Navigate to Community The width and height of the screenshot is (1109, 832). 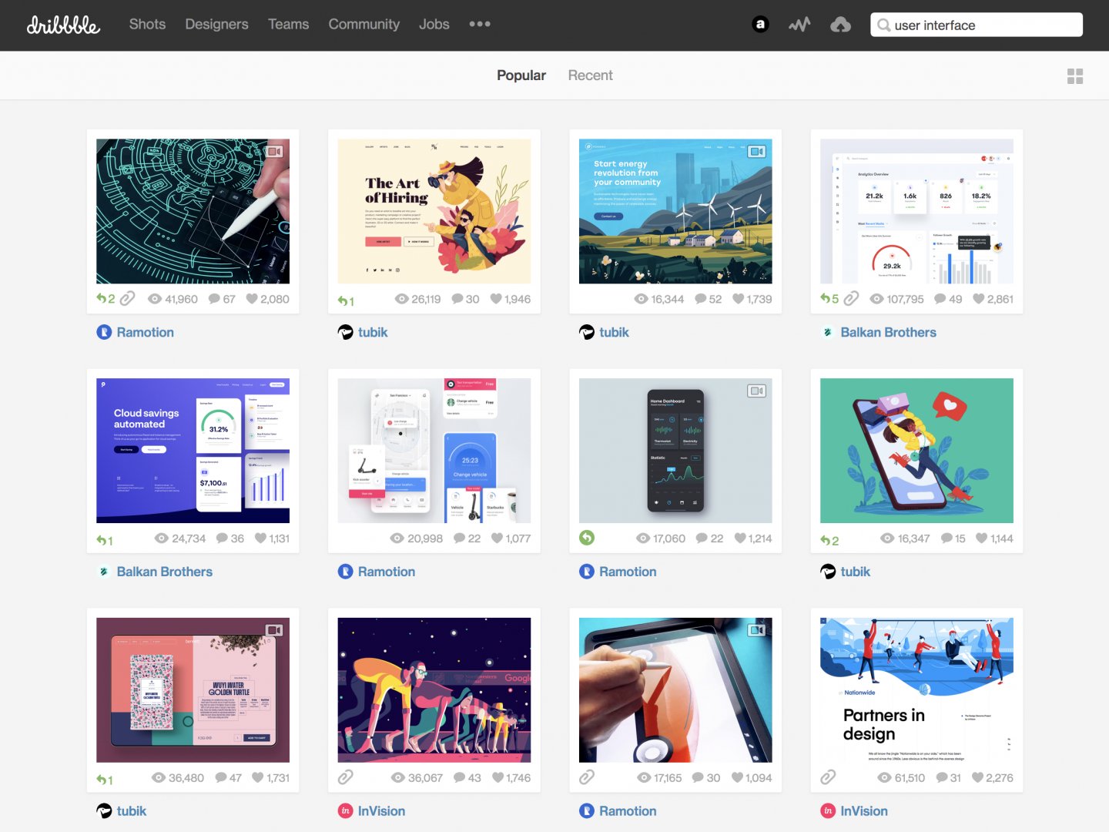click(x=364, y=24)
